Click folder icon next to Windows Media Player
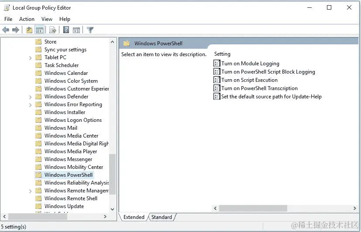 tap(38, 151)
